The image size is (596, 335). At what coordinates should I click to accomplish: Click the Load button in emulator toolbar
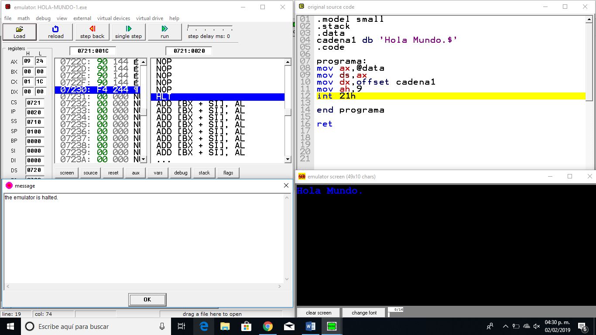point(19,32)
